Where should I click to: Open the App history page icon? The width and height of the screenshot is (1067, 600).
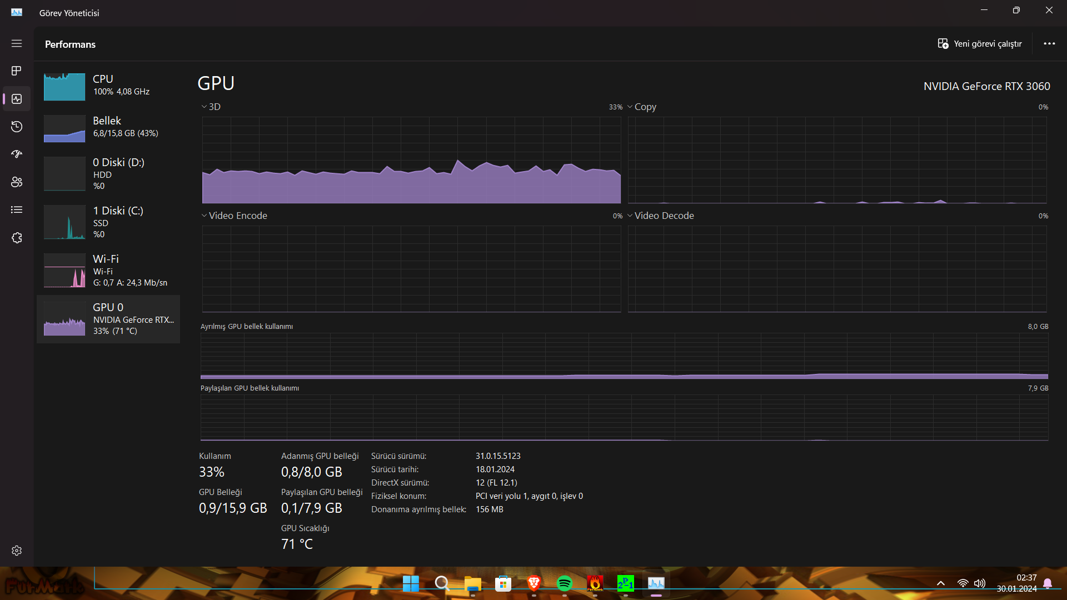pos(17,127)
